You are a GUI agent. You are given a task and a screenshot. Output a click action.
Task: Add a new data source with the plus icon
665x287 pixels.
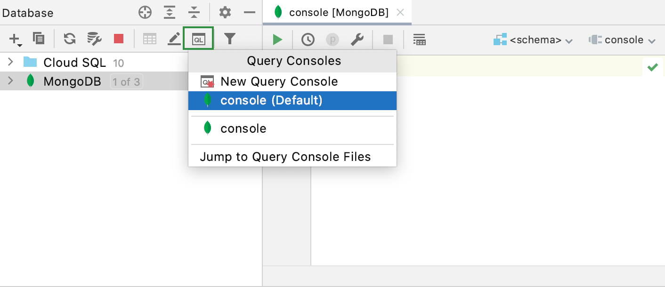coord(14,39)
